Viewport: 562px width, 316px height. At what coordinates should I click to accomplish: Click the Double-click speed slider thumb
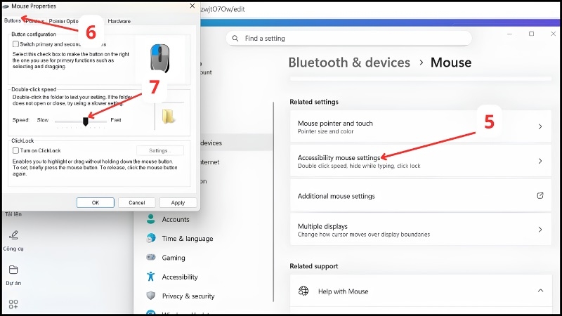click(x=85, y=121)
